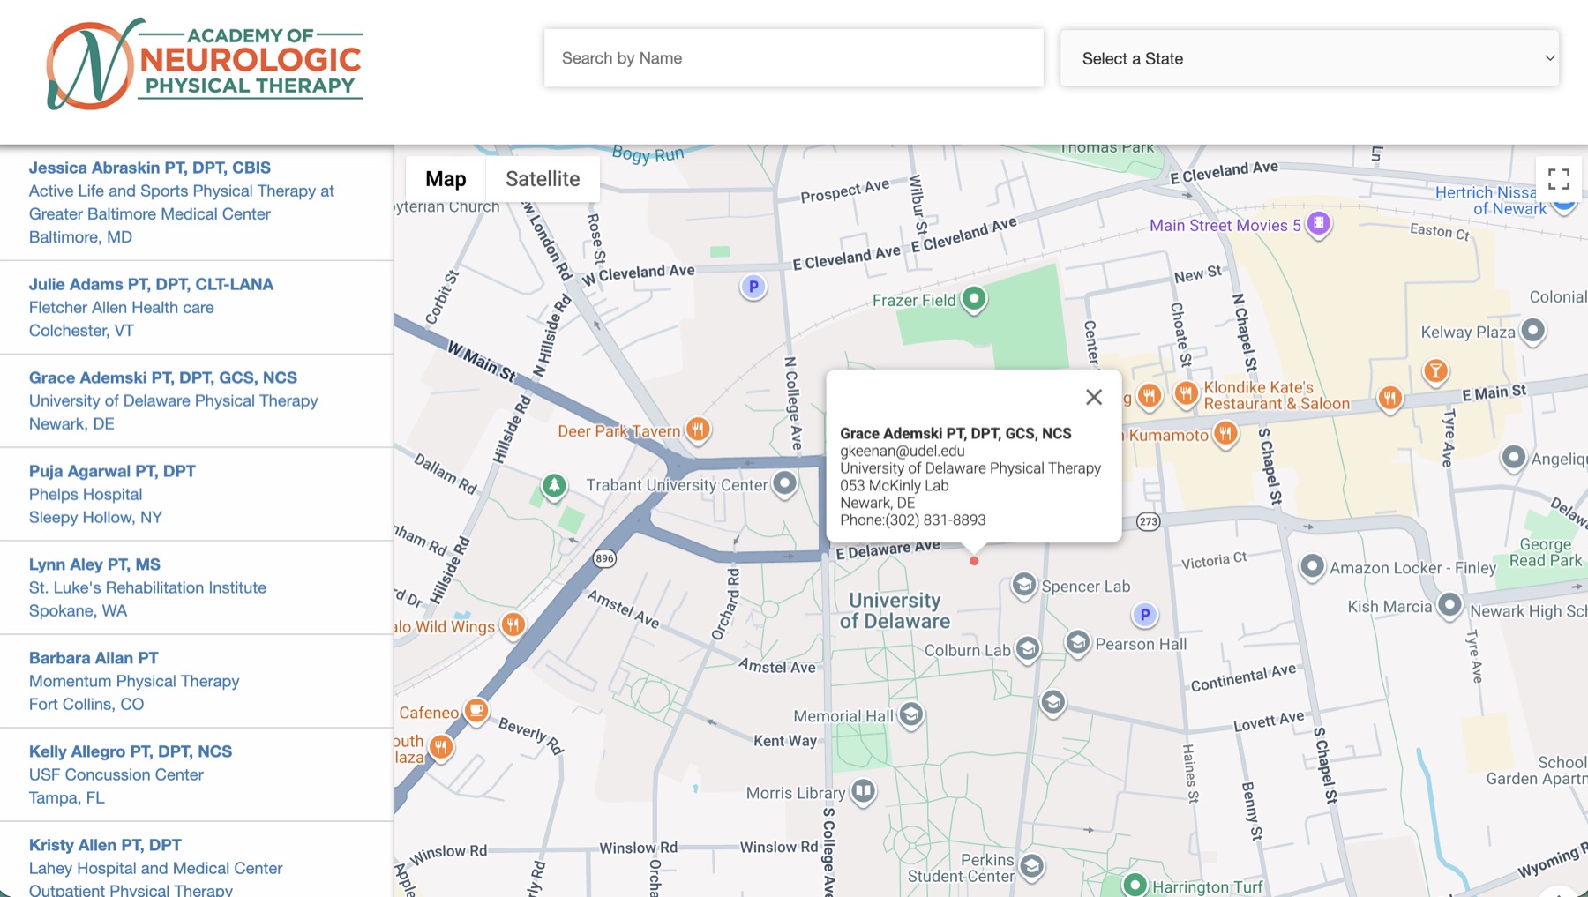
Task: Click the Wild Wings restaurant pin
Action: [x=513, y=624]
